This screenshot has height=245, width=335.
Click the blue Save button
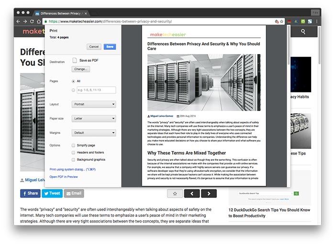tap(110, 46)
